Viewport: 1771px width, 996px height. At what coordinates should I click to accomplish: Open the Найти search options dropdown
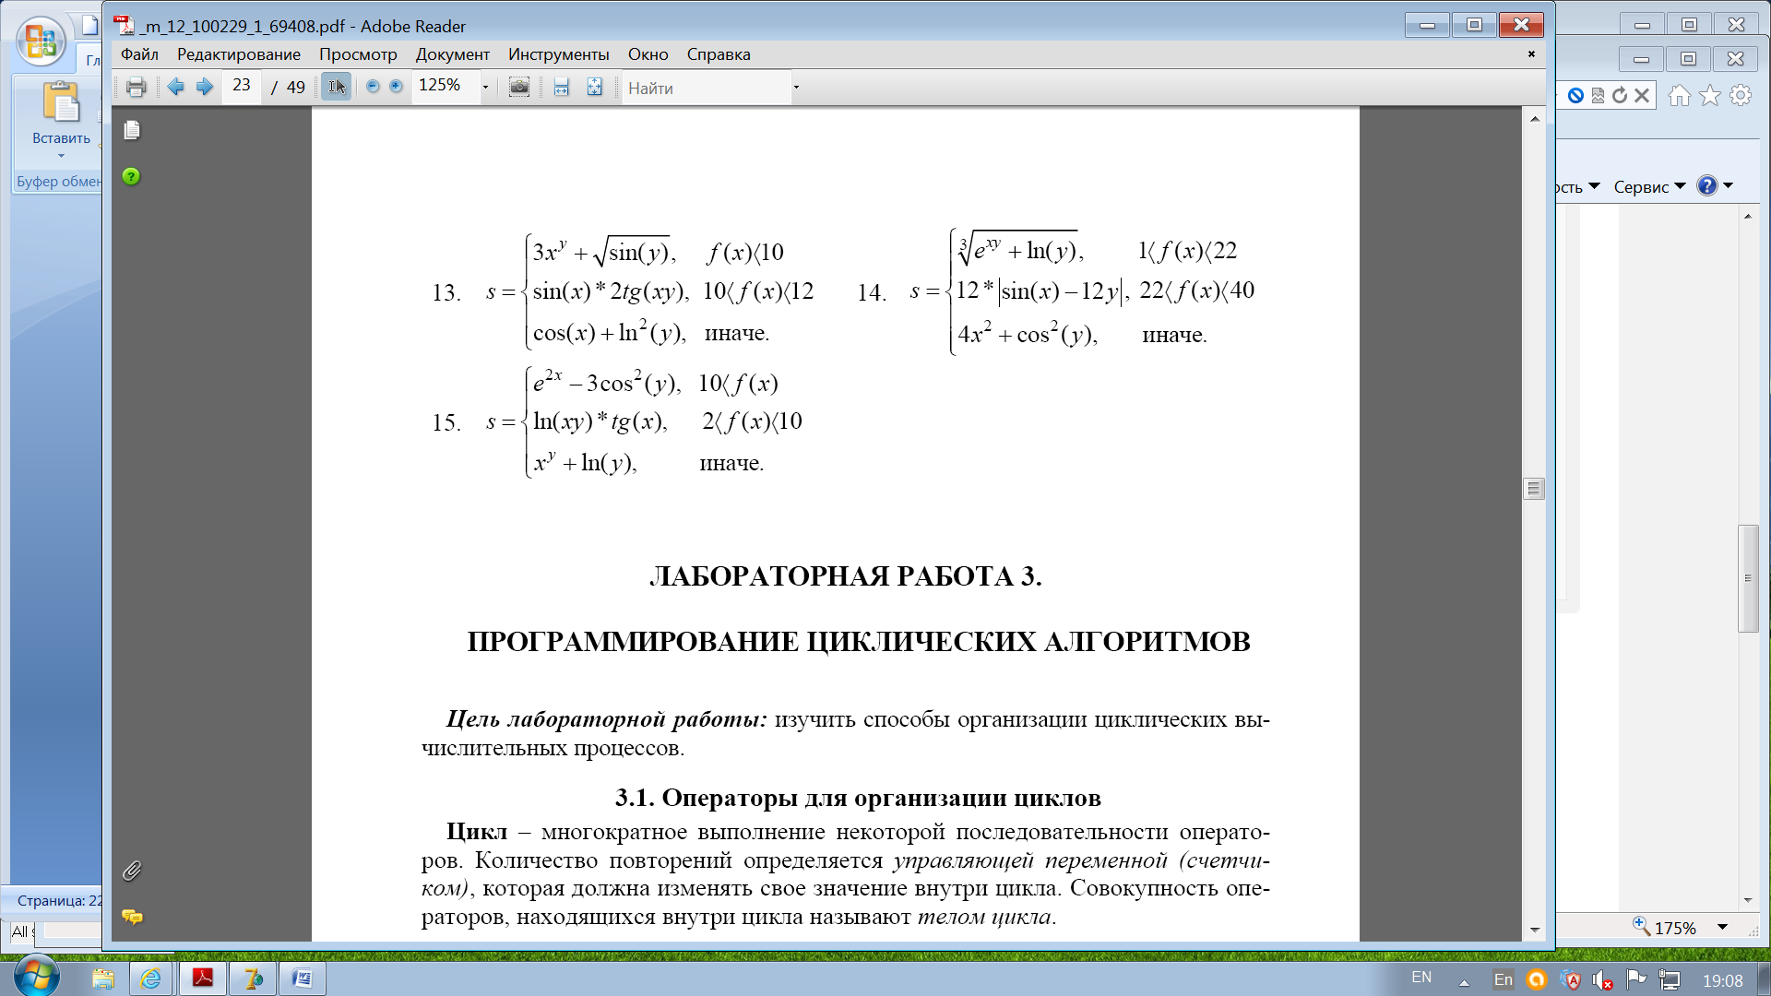796,89
